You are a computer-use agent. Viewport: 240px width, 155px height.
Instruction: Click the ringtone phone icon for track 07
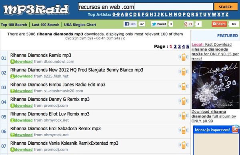(184, 145)
